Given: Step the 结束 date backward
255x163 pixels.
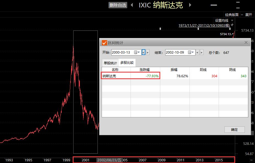Looking at the screenshot, I should (x=197, y=53).
